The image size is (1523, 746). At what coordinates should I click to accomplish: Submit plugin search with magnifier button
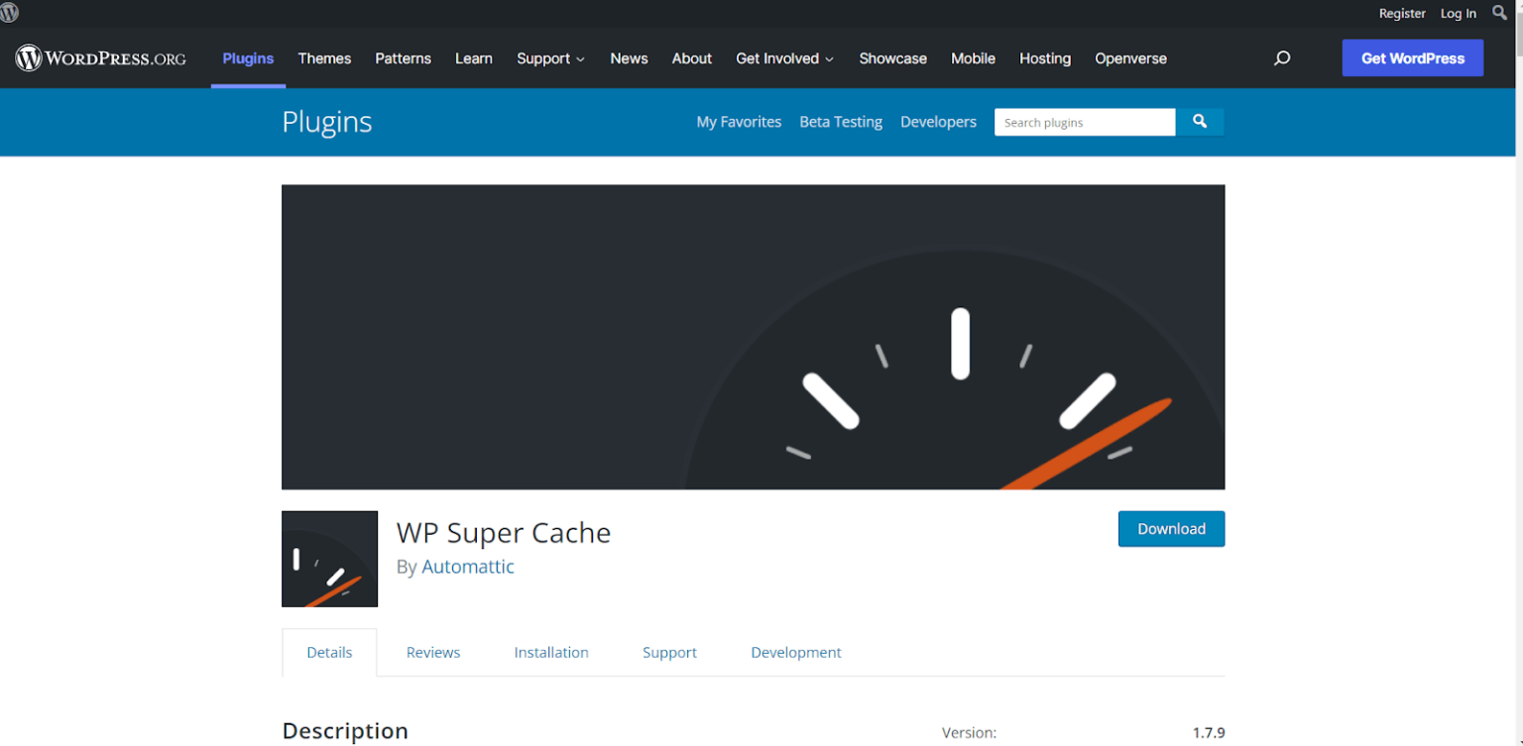point(1200,122)
